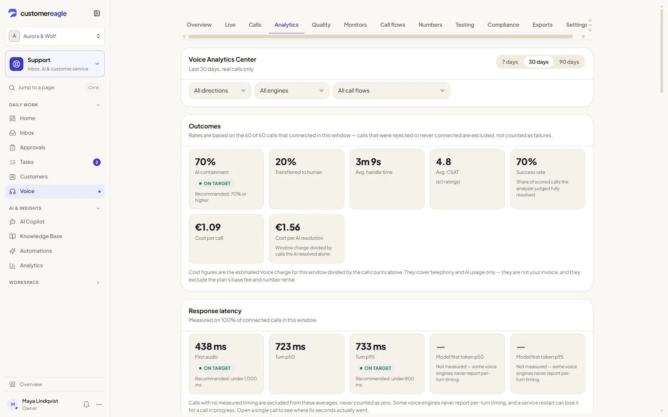Open the Aurora & Wolf workspace switcher
The width and height of the screenshot is (668, 417).
click(x=55, y=36)
